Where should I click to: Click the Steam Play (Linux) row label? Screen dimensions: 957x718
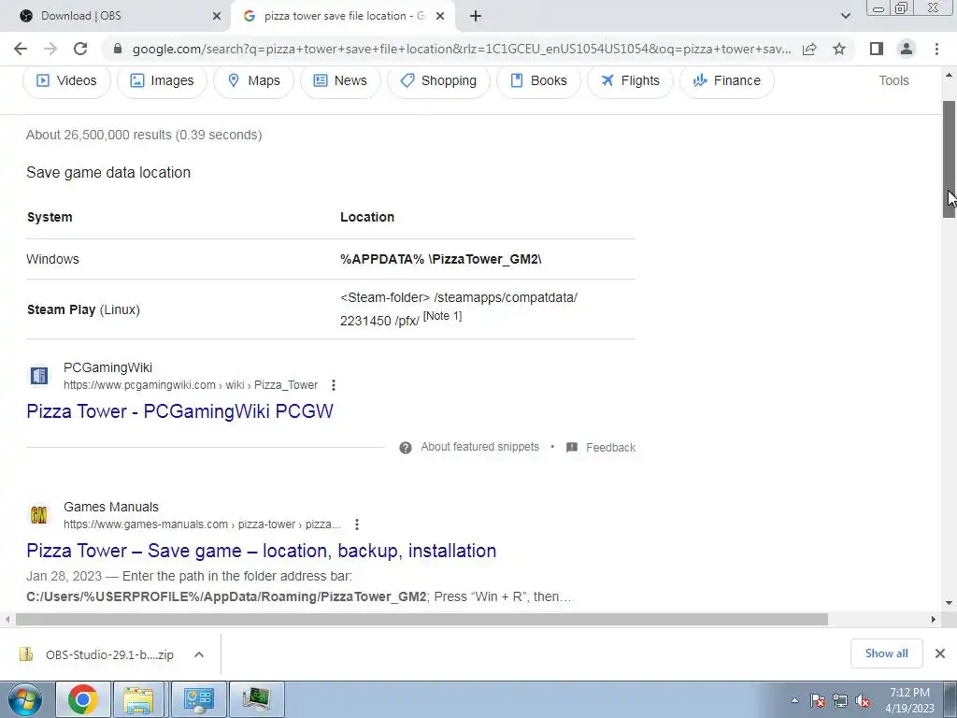tap(83, 309)
